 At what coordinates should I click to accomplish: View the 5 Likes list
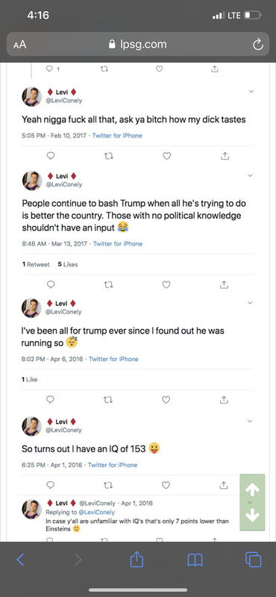[68, 264]
